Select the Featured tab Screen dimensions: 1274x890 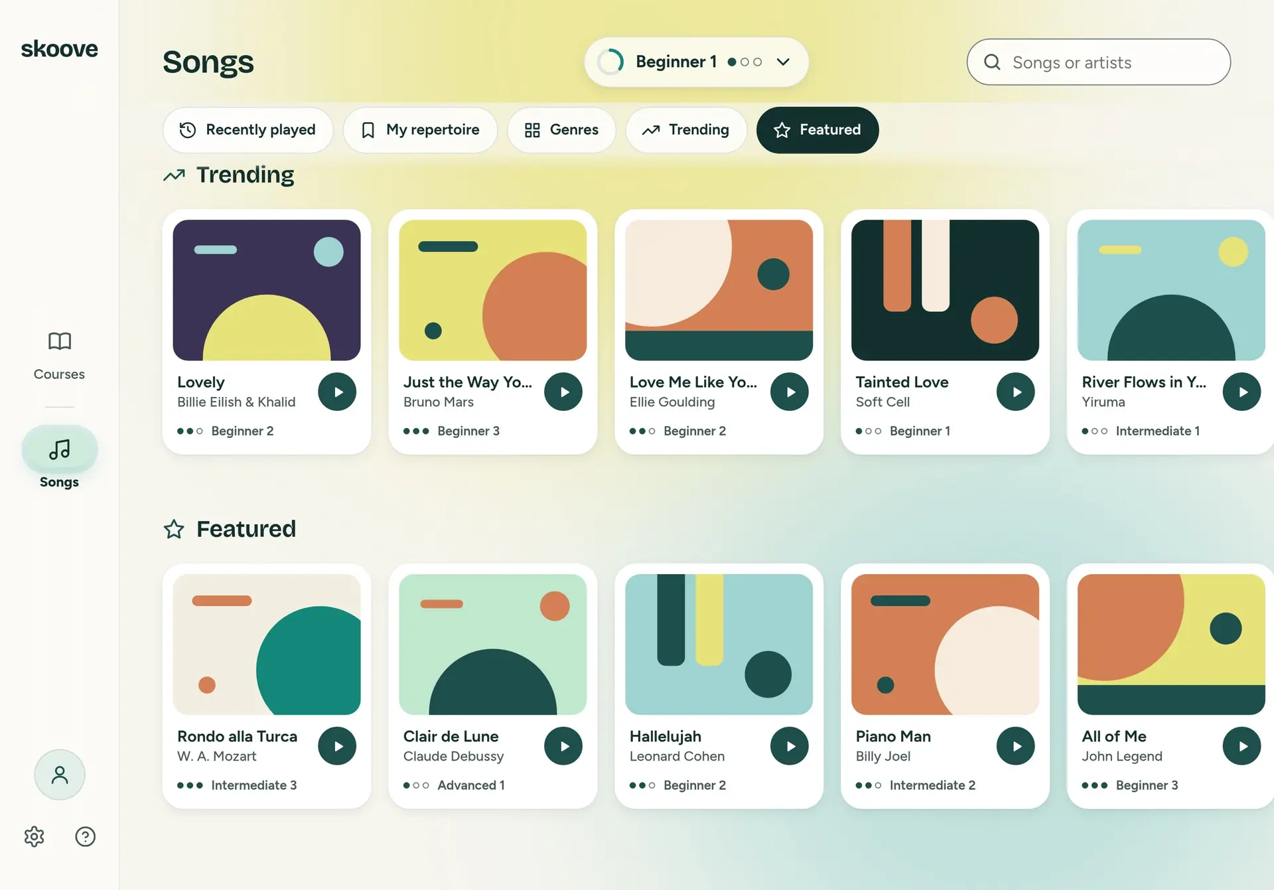click(x=817, y=130)
